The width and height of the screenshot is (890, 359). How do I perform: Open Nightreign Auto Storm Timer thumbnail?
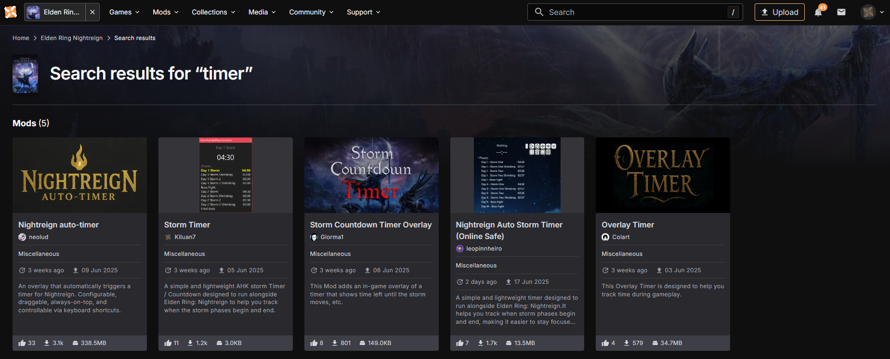pyautogui.click(x=517, y=175)
